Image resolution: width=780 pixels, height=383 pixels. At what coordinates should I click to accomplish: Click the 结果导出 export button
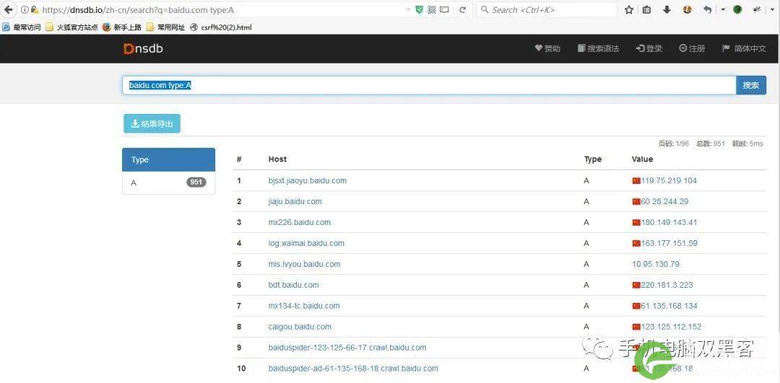(152, 124)
